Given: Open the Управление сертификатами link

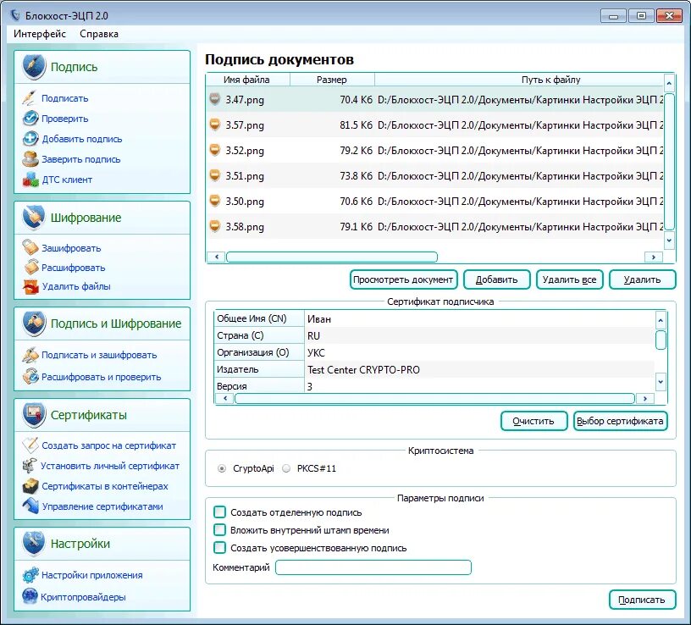Looking at the screenshot, I should (102, 506).
